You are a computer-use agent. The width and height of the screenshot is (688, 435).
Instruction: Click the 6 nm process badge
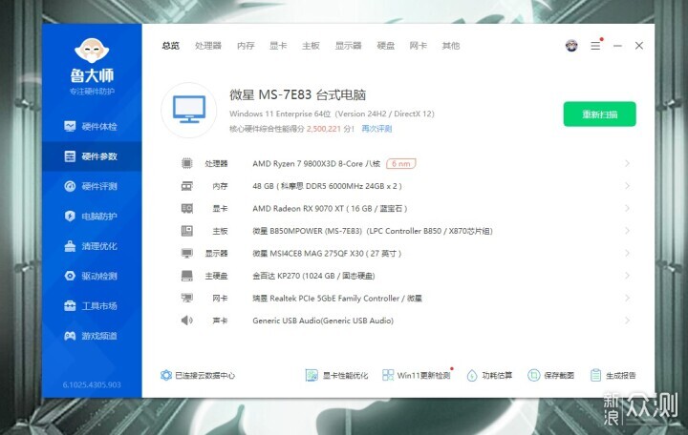coord(401,163)
